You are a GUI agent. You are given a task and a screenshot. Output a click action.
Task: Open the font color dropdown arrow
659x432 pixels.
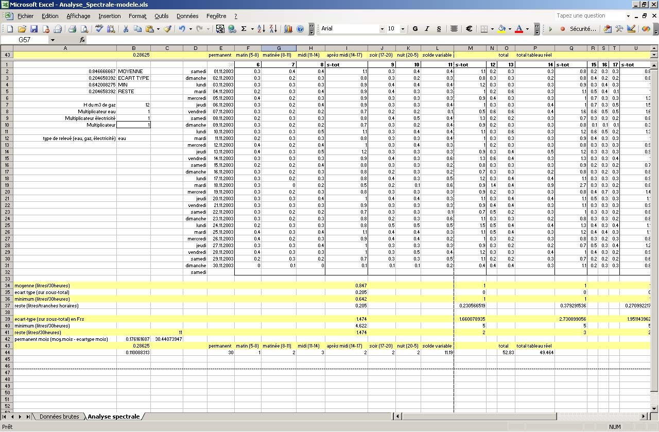[528, 29]
